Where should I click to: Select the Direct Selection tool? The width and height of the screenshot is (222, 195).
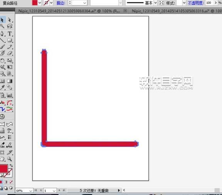(10, 20)
